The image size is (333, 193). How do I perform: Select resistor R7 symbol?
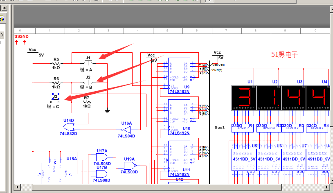pos(87,102)
